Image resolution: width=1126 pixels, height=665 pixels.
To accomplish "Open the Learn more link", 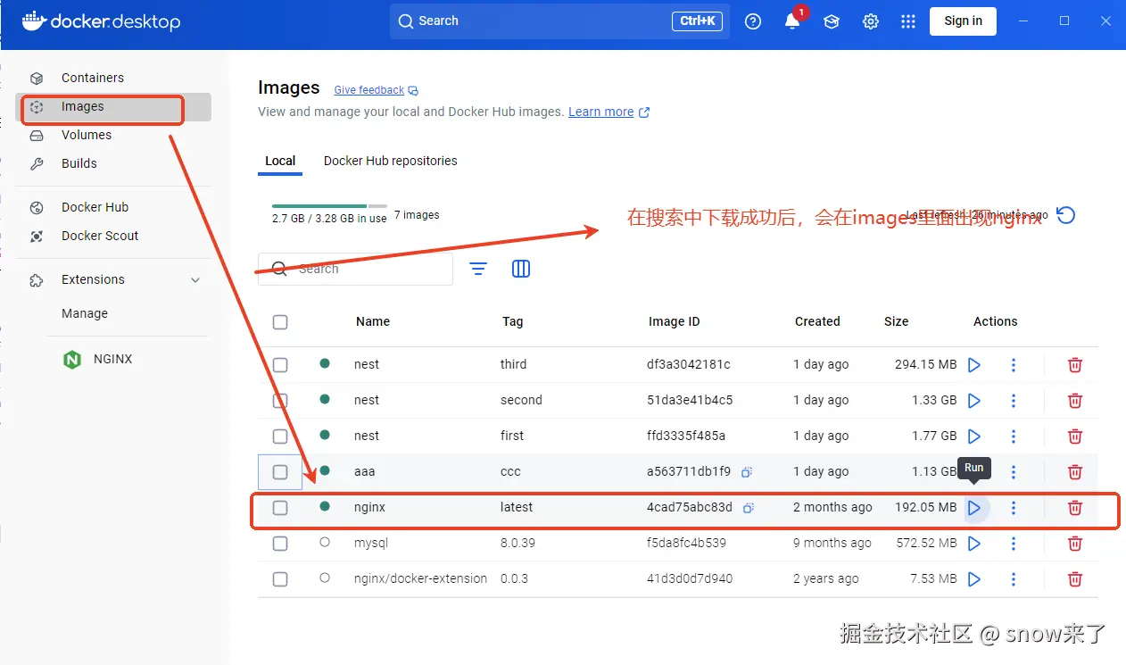I will coord(609,112).
